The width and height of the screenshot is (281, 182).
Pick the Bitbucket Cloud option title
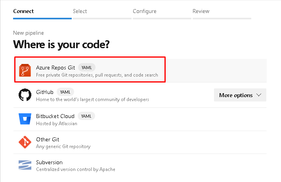(x=55, y=116)
